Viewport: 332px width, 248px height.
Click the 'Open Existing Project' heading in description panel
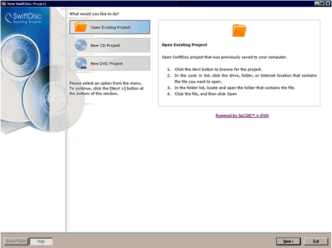tap(184, 45)
